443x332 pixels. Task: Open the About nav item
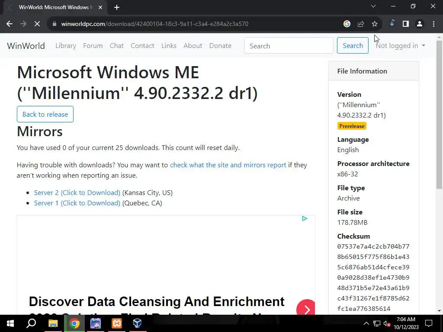coord(193,46)
